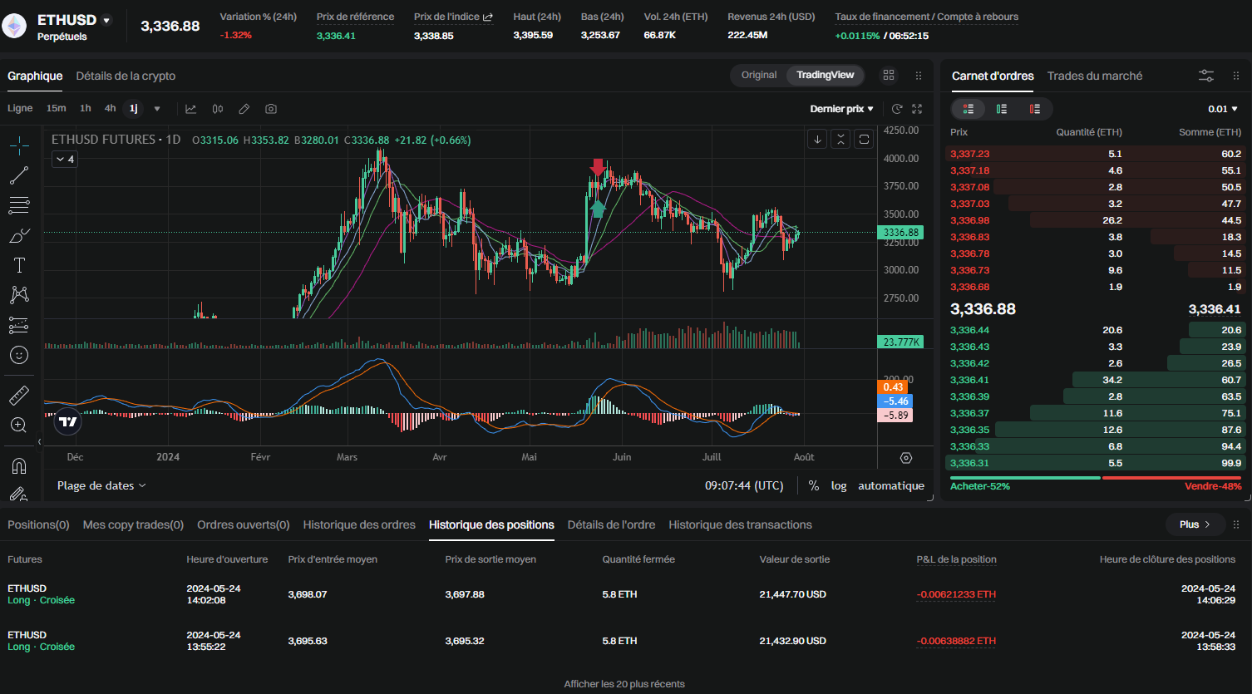Click the Plus button in positions panel
This screenshot has height=694, width=1252.
coord(1195,524)
